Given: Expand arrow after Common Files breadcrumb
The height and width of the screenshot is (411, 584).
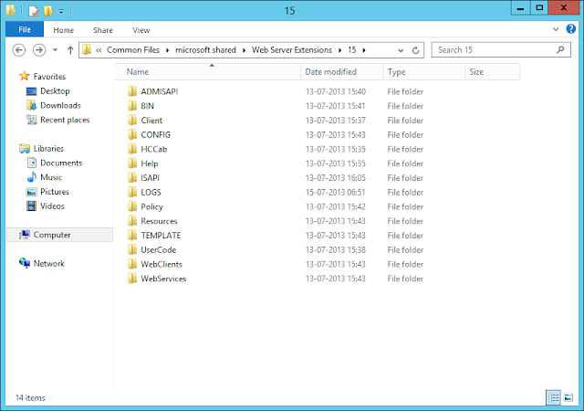Looking at the screenshot, I should 167,50.
